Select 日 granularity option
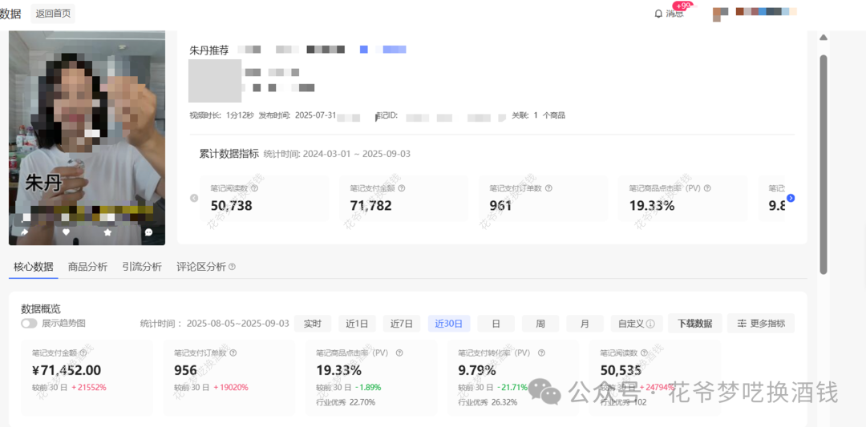Image resolution: width=866 pixels, height=427 pixels. (496, 324)
